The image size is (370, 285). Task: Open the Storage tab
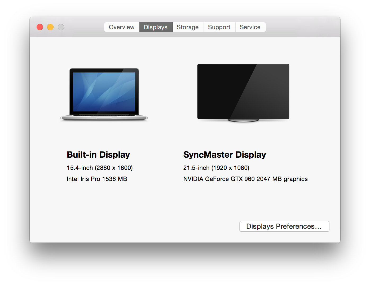click(188, 27)
